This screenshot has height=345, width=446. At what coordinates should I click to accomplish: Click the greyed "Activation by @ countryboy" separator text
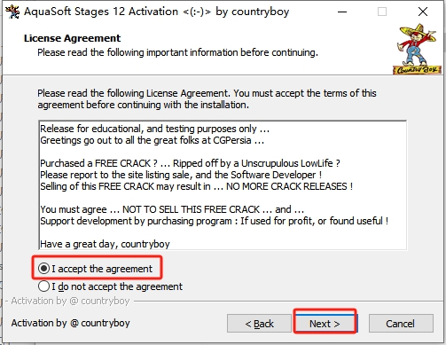pyautogui.click(x=71, y=301)
